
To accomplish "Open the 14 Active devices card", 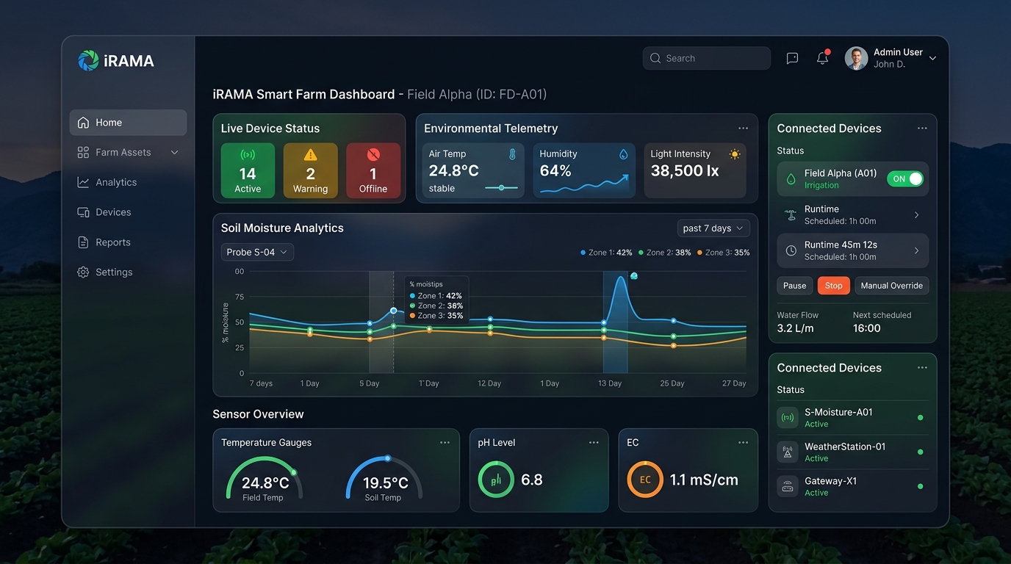I will tap(248, 170).
